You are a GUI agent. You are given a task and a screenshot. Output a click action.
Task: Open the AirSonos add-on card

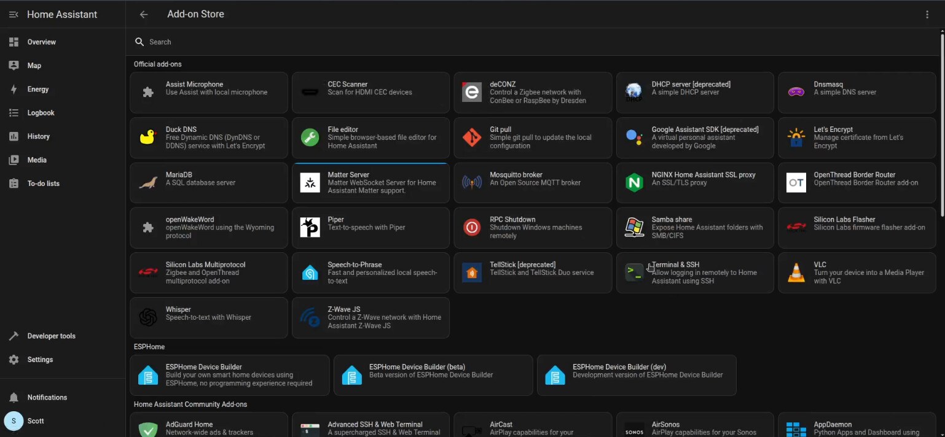point(695,425)
